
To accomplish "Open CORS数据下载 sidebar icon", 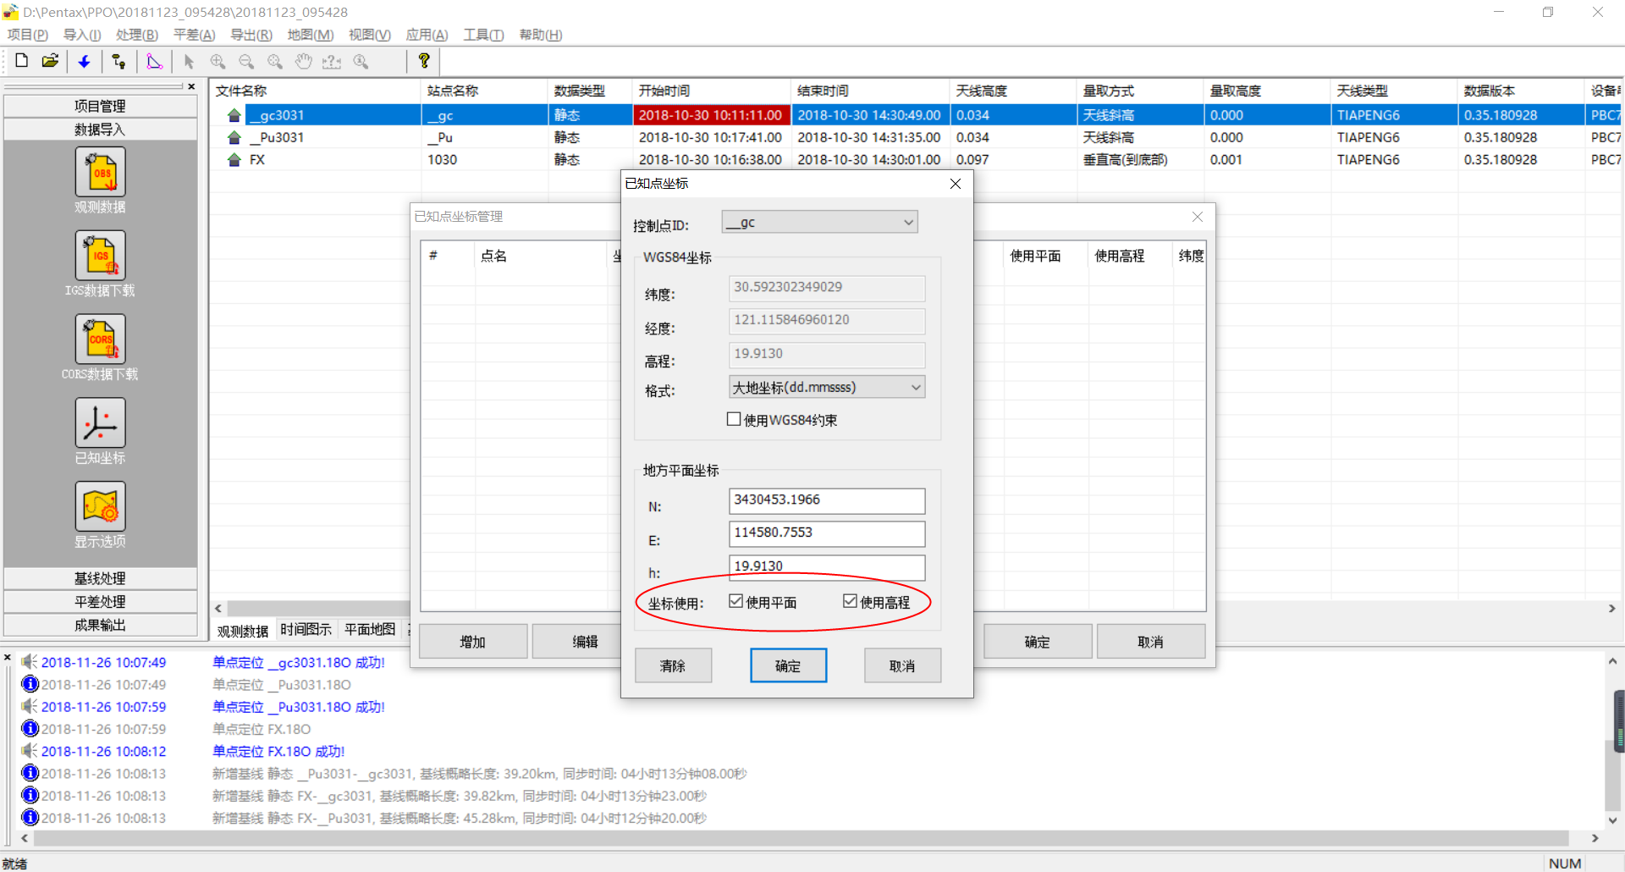I will 100,339.
